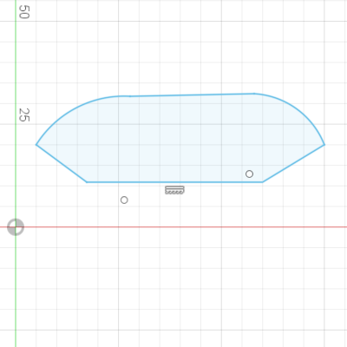Viewport: 347px width, 347px height.
Task: Select the left diagonal line of the sketch
Action: (62, 163)
